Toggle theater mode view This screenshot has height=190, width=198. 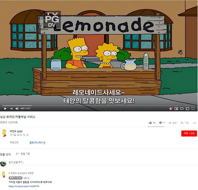(x=182, y=108)
